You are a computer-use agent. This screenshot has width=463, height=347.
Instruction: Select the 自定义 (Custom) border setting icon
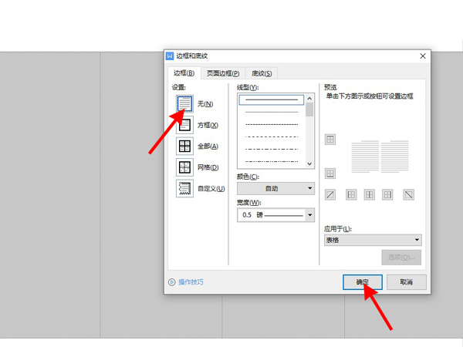[x=184, y=189]
